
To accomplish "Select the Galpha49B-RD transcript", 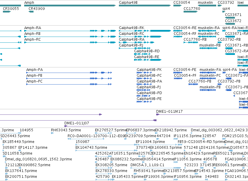I will point(142,54).
